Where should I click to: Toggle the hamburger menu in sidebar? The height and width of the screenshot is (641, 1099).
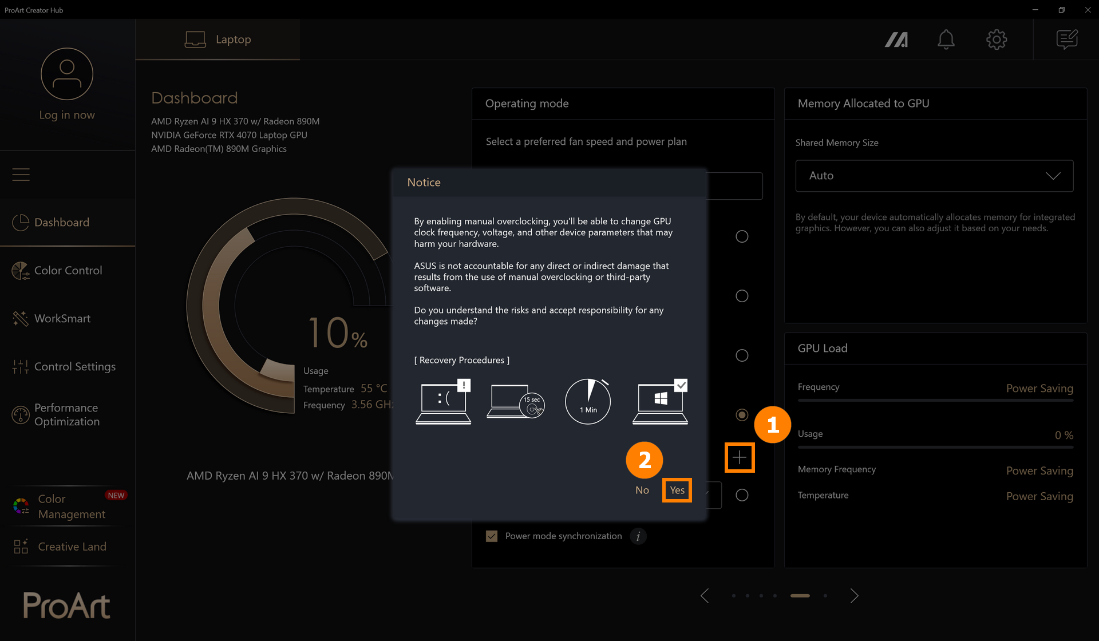(x=21, y=175)
